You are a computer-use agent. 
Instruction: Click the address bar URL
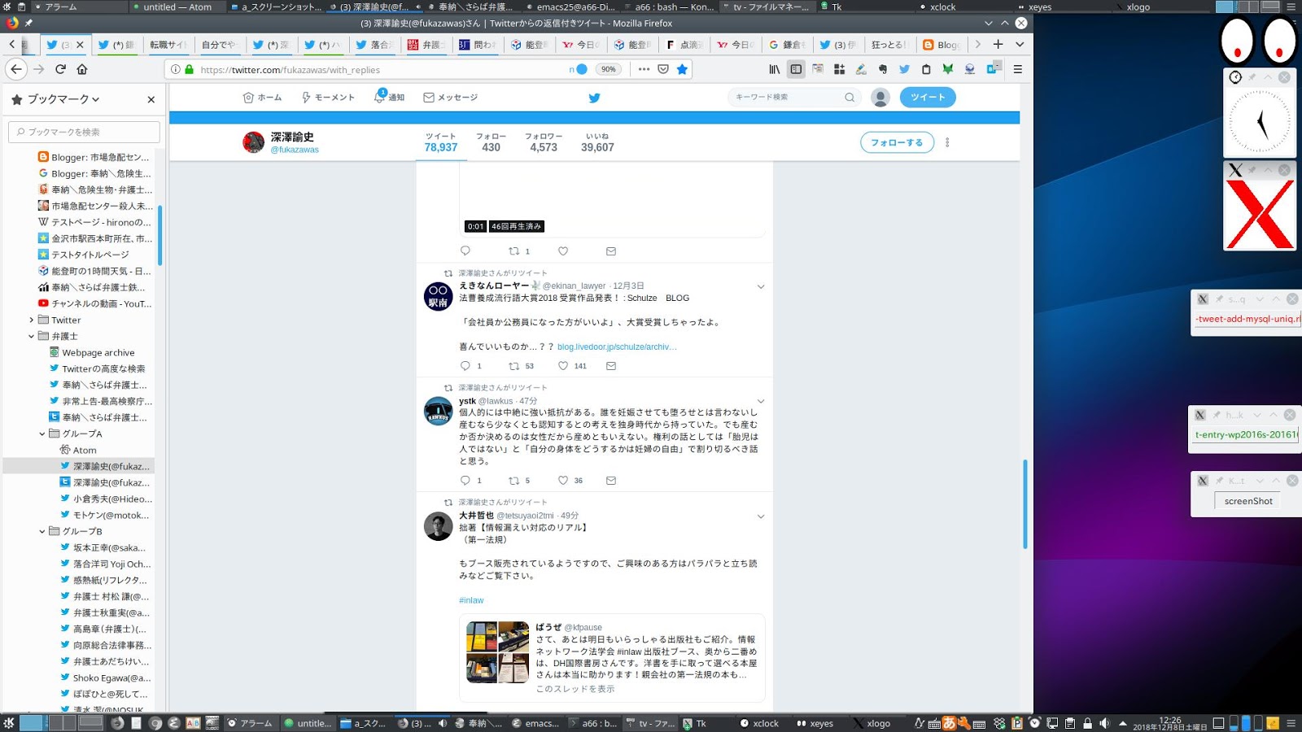tap(291, 70)
